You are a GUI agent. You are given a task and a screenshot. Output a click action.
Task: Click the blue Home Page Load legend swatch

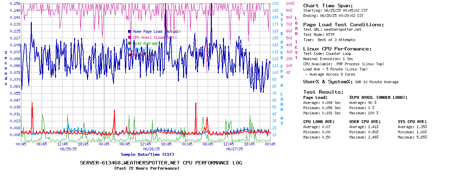pyautogui.click(x=129, y=31)
